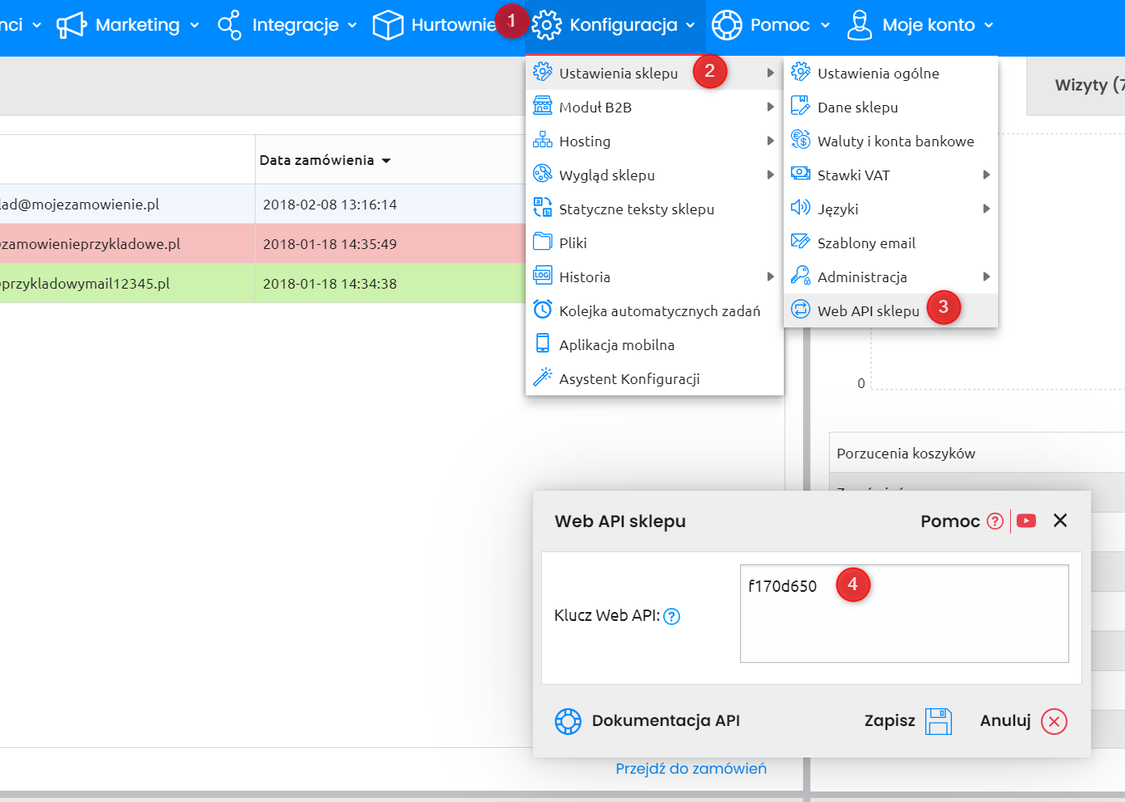Open the red help question mark in dialog

(x=996, y=521)
